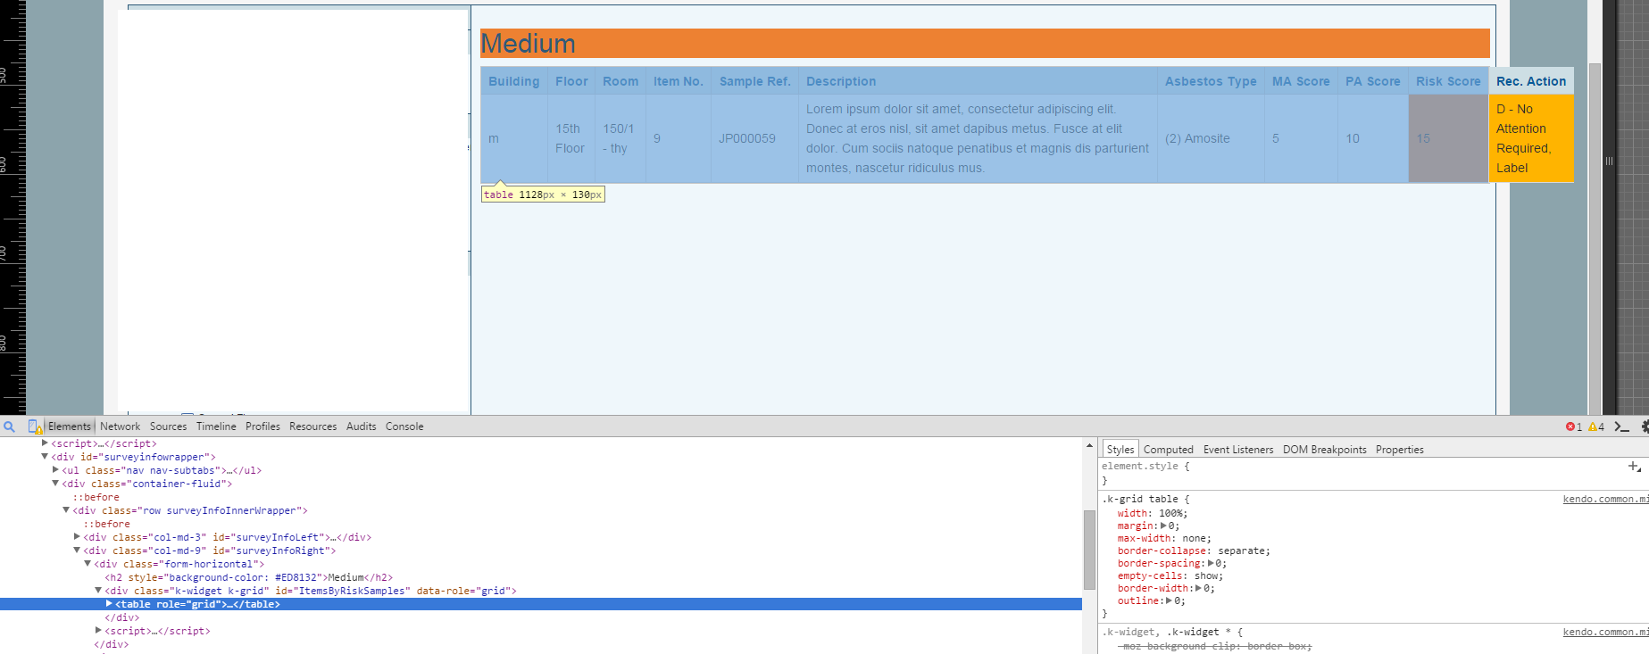Collapse the form-horizontal div node
Screen dimensions: 1649x654
[87, 564]
